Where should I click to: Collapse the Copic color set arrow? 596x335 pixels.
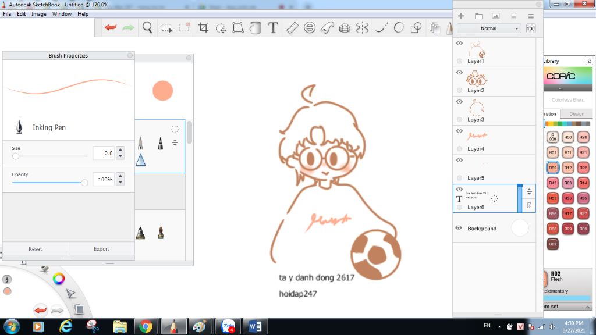pyautogui.click(x=560, y=88)
